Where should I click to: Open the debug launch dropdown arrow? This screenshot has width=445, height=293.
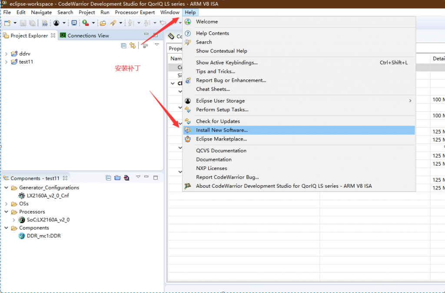tap(93, 23)
